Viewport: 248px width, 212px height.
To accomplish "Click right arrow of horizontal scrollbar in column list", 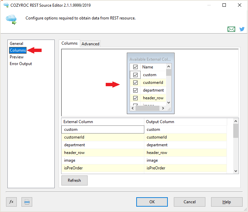I will click(x=163, y=108).
